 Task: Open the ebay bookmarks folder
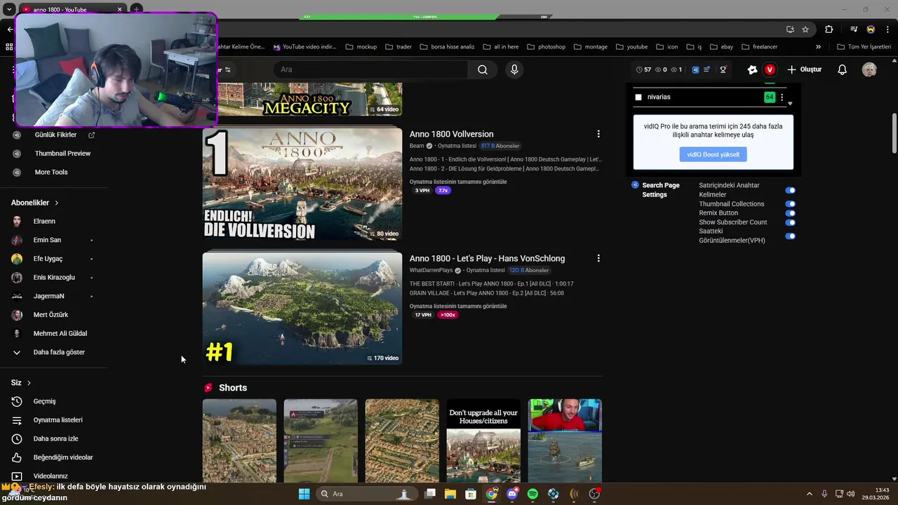pos(721,47)
